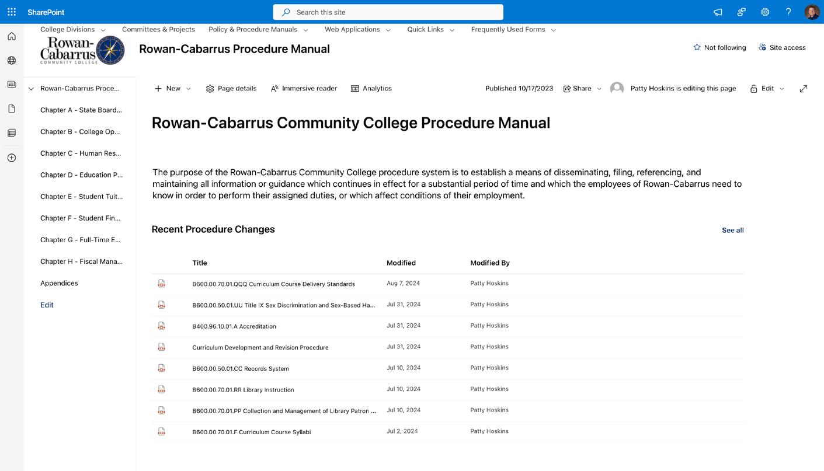This screenshot has height=471, width=824.
Task: Open Chapter C - Human Res... nav item
Action: tap(81, 153)
